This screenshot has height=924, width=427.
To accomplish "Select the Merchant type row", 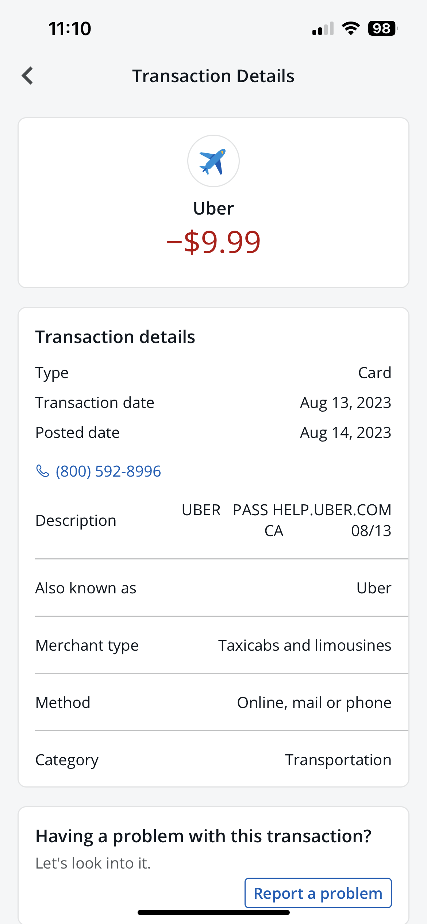I will pyautogui.click(x=213, y=645).
